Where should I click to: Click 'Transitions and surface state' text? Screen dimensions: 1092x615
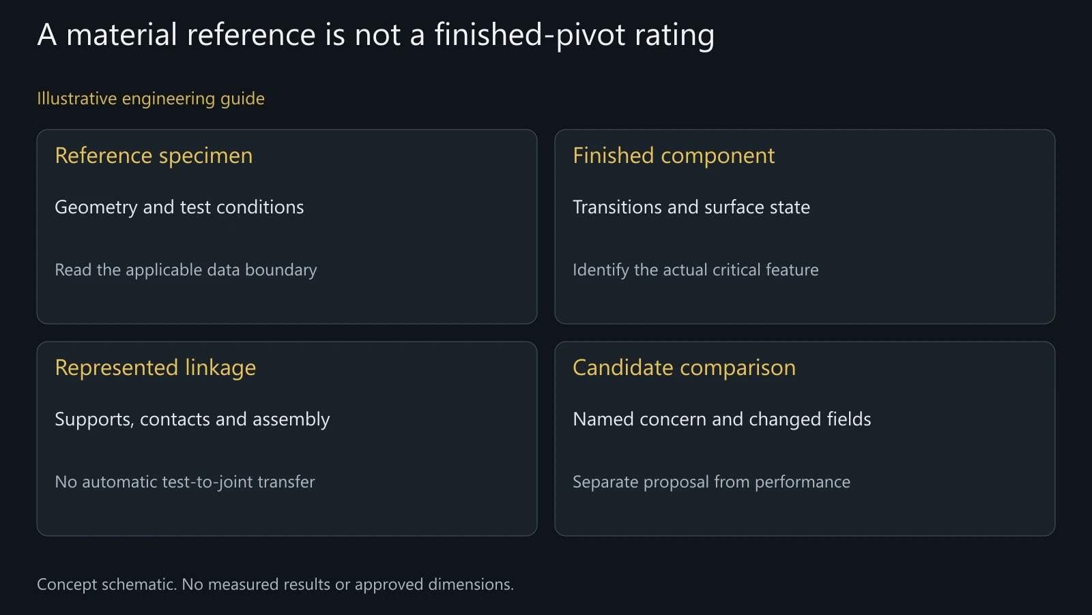point(691,207)
